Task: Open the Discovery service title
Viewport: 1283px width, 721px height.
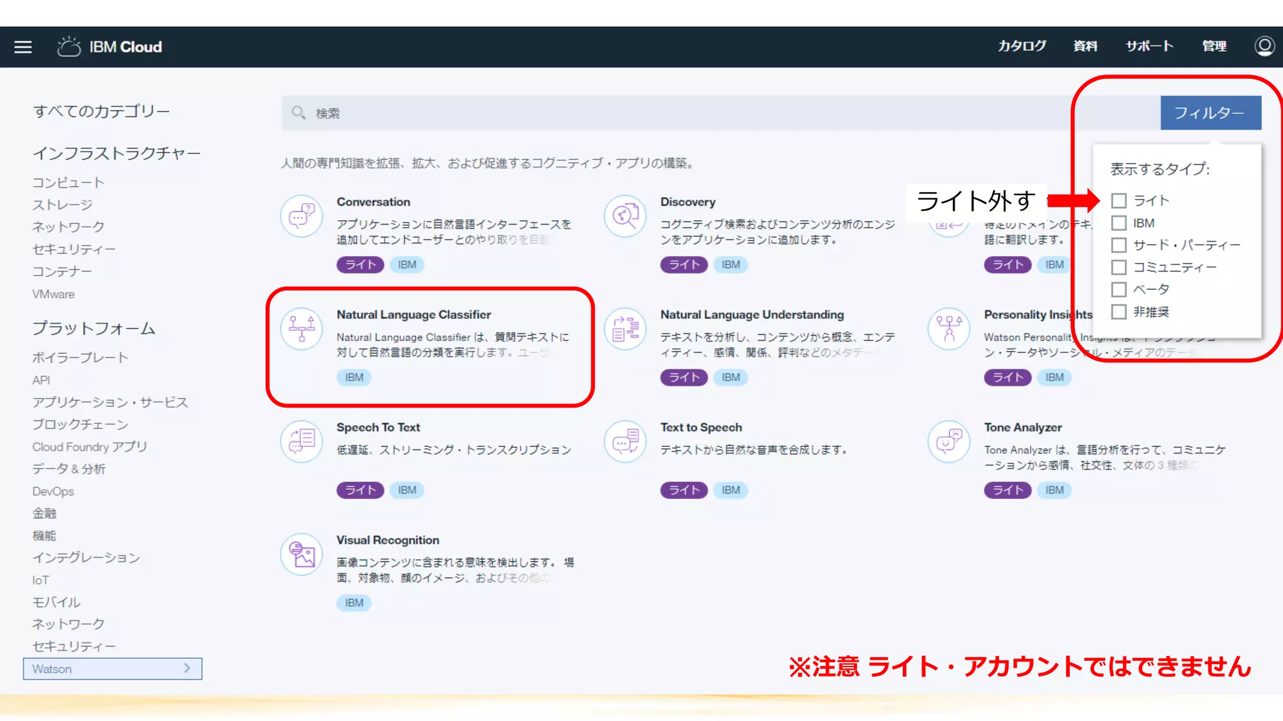Action: pyautogui.click(x=688, y=202)
